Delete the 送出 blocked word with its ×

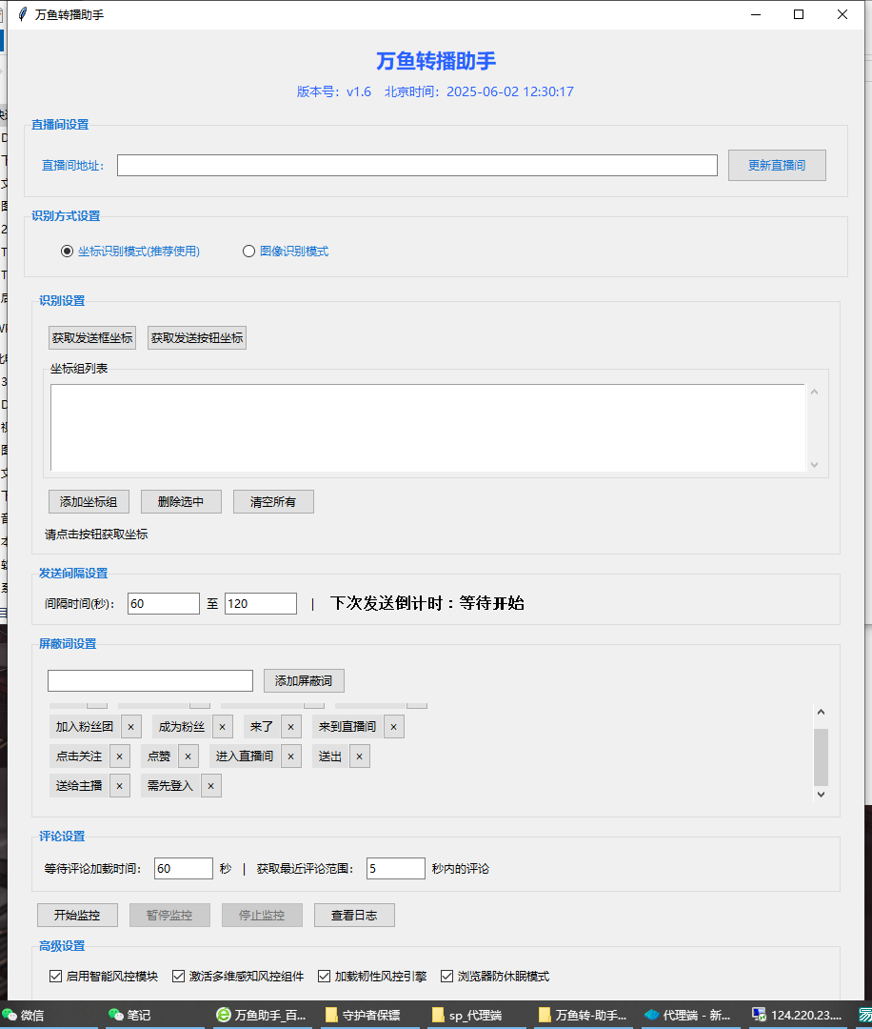pos(360,756)
